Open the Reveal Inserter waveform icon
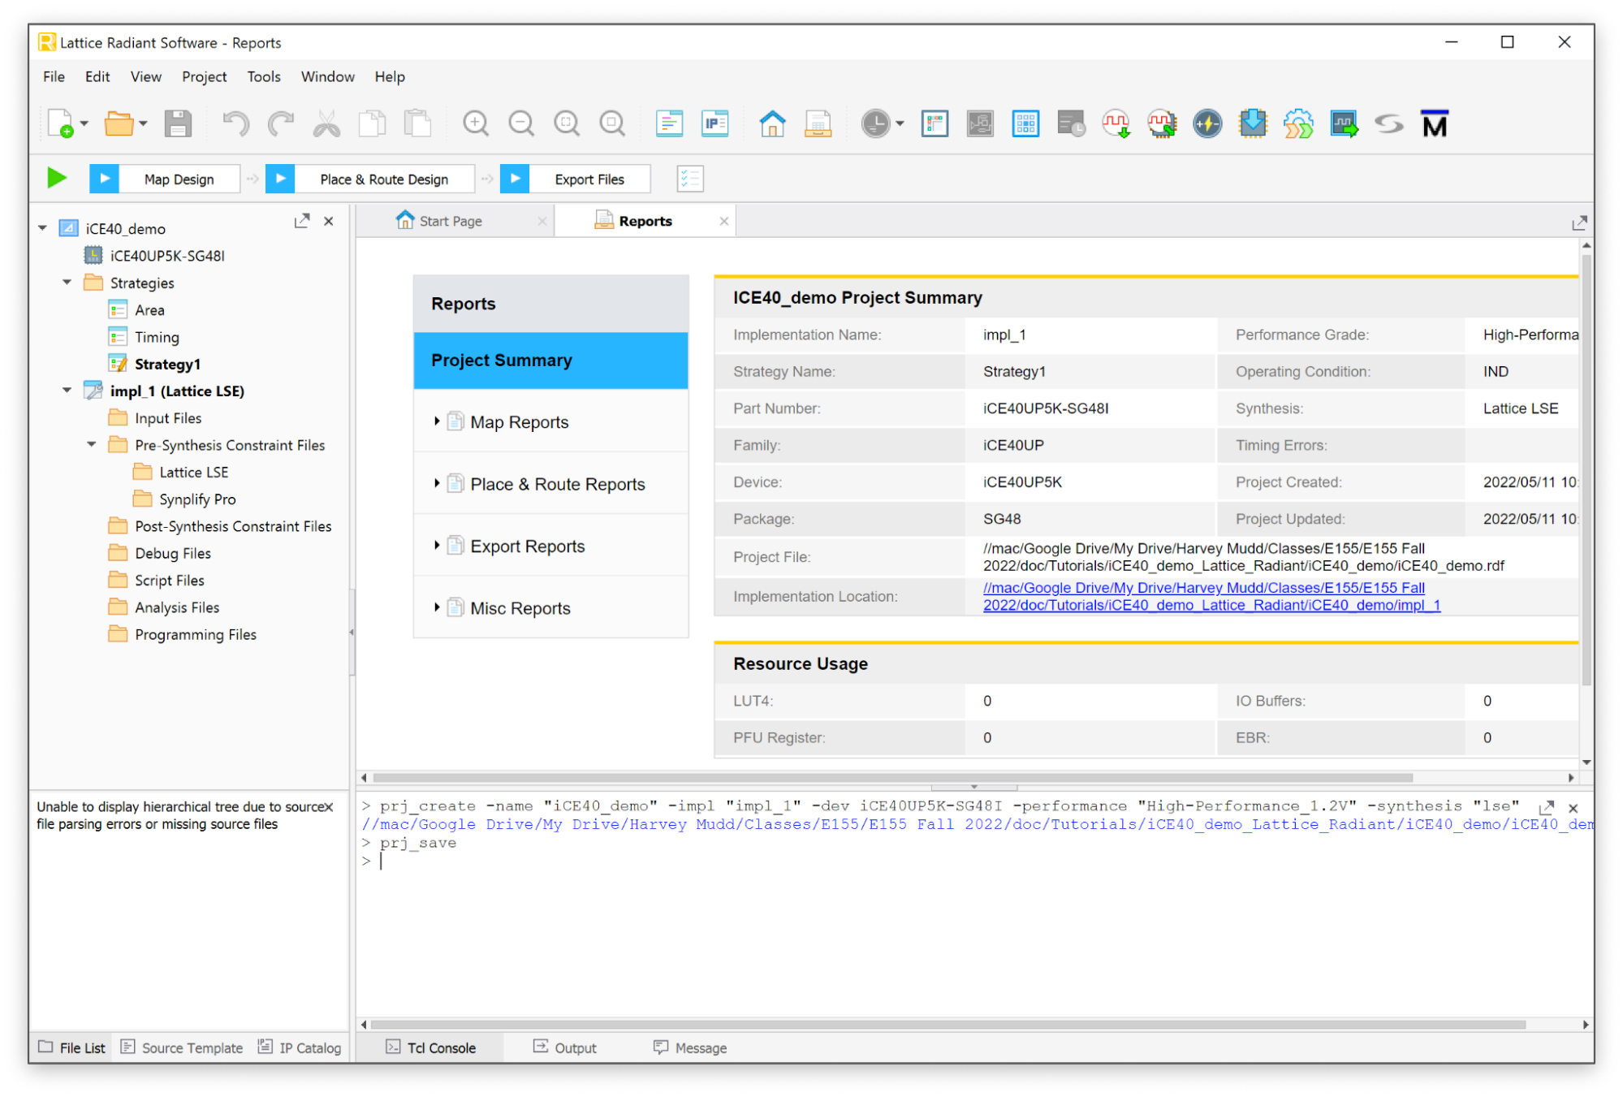Screen dimensions: 1623x1097 [1116, 123]
